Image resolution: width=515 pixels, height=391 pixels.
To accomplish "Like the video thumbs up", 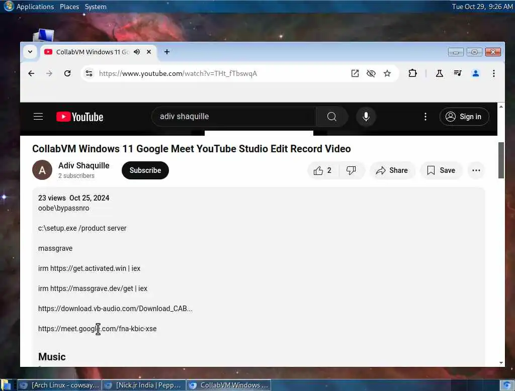I will tap(323, 170).
